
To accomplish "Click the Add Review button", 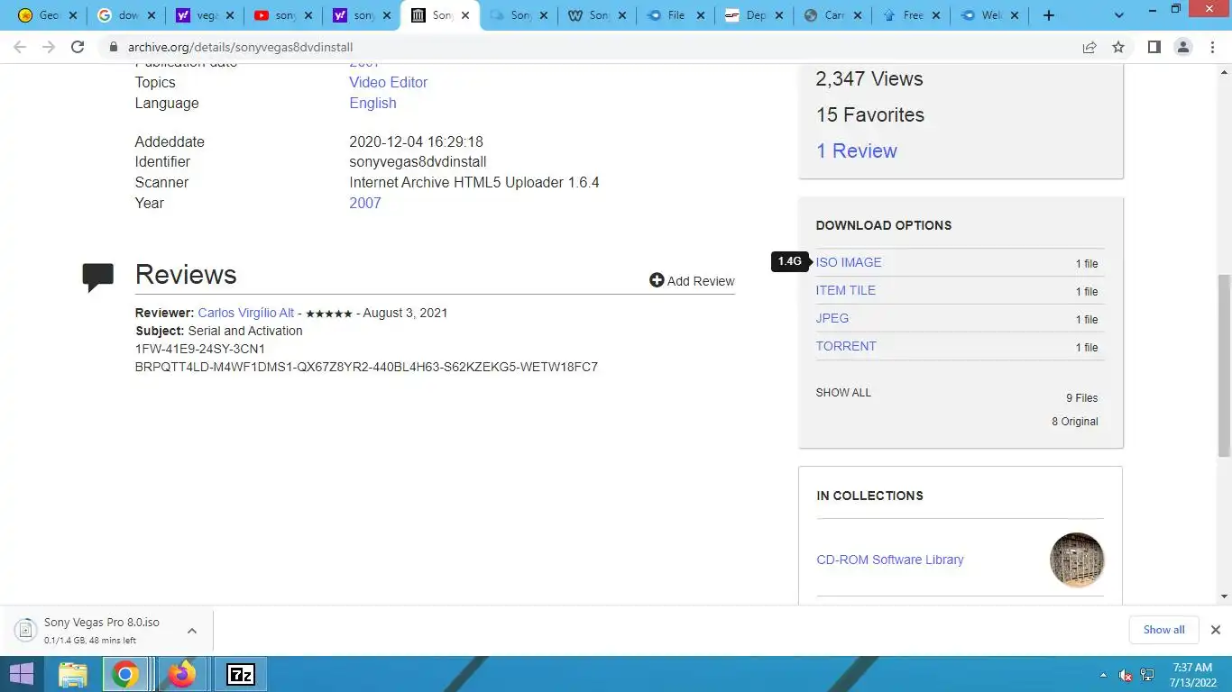I will (692, 281).
